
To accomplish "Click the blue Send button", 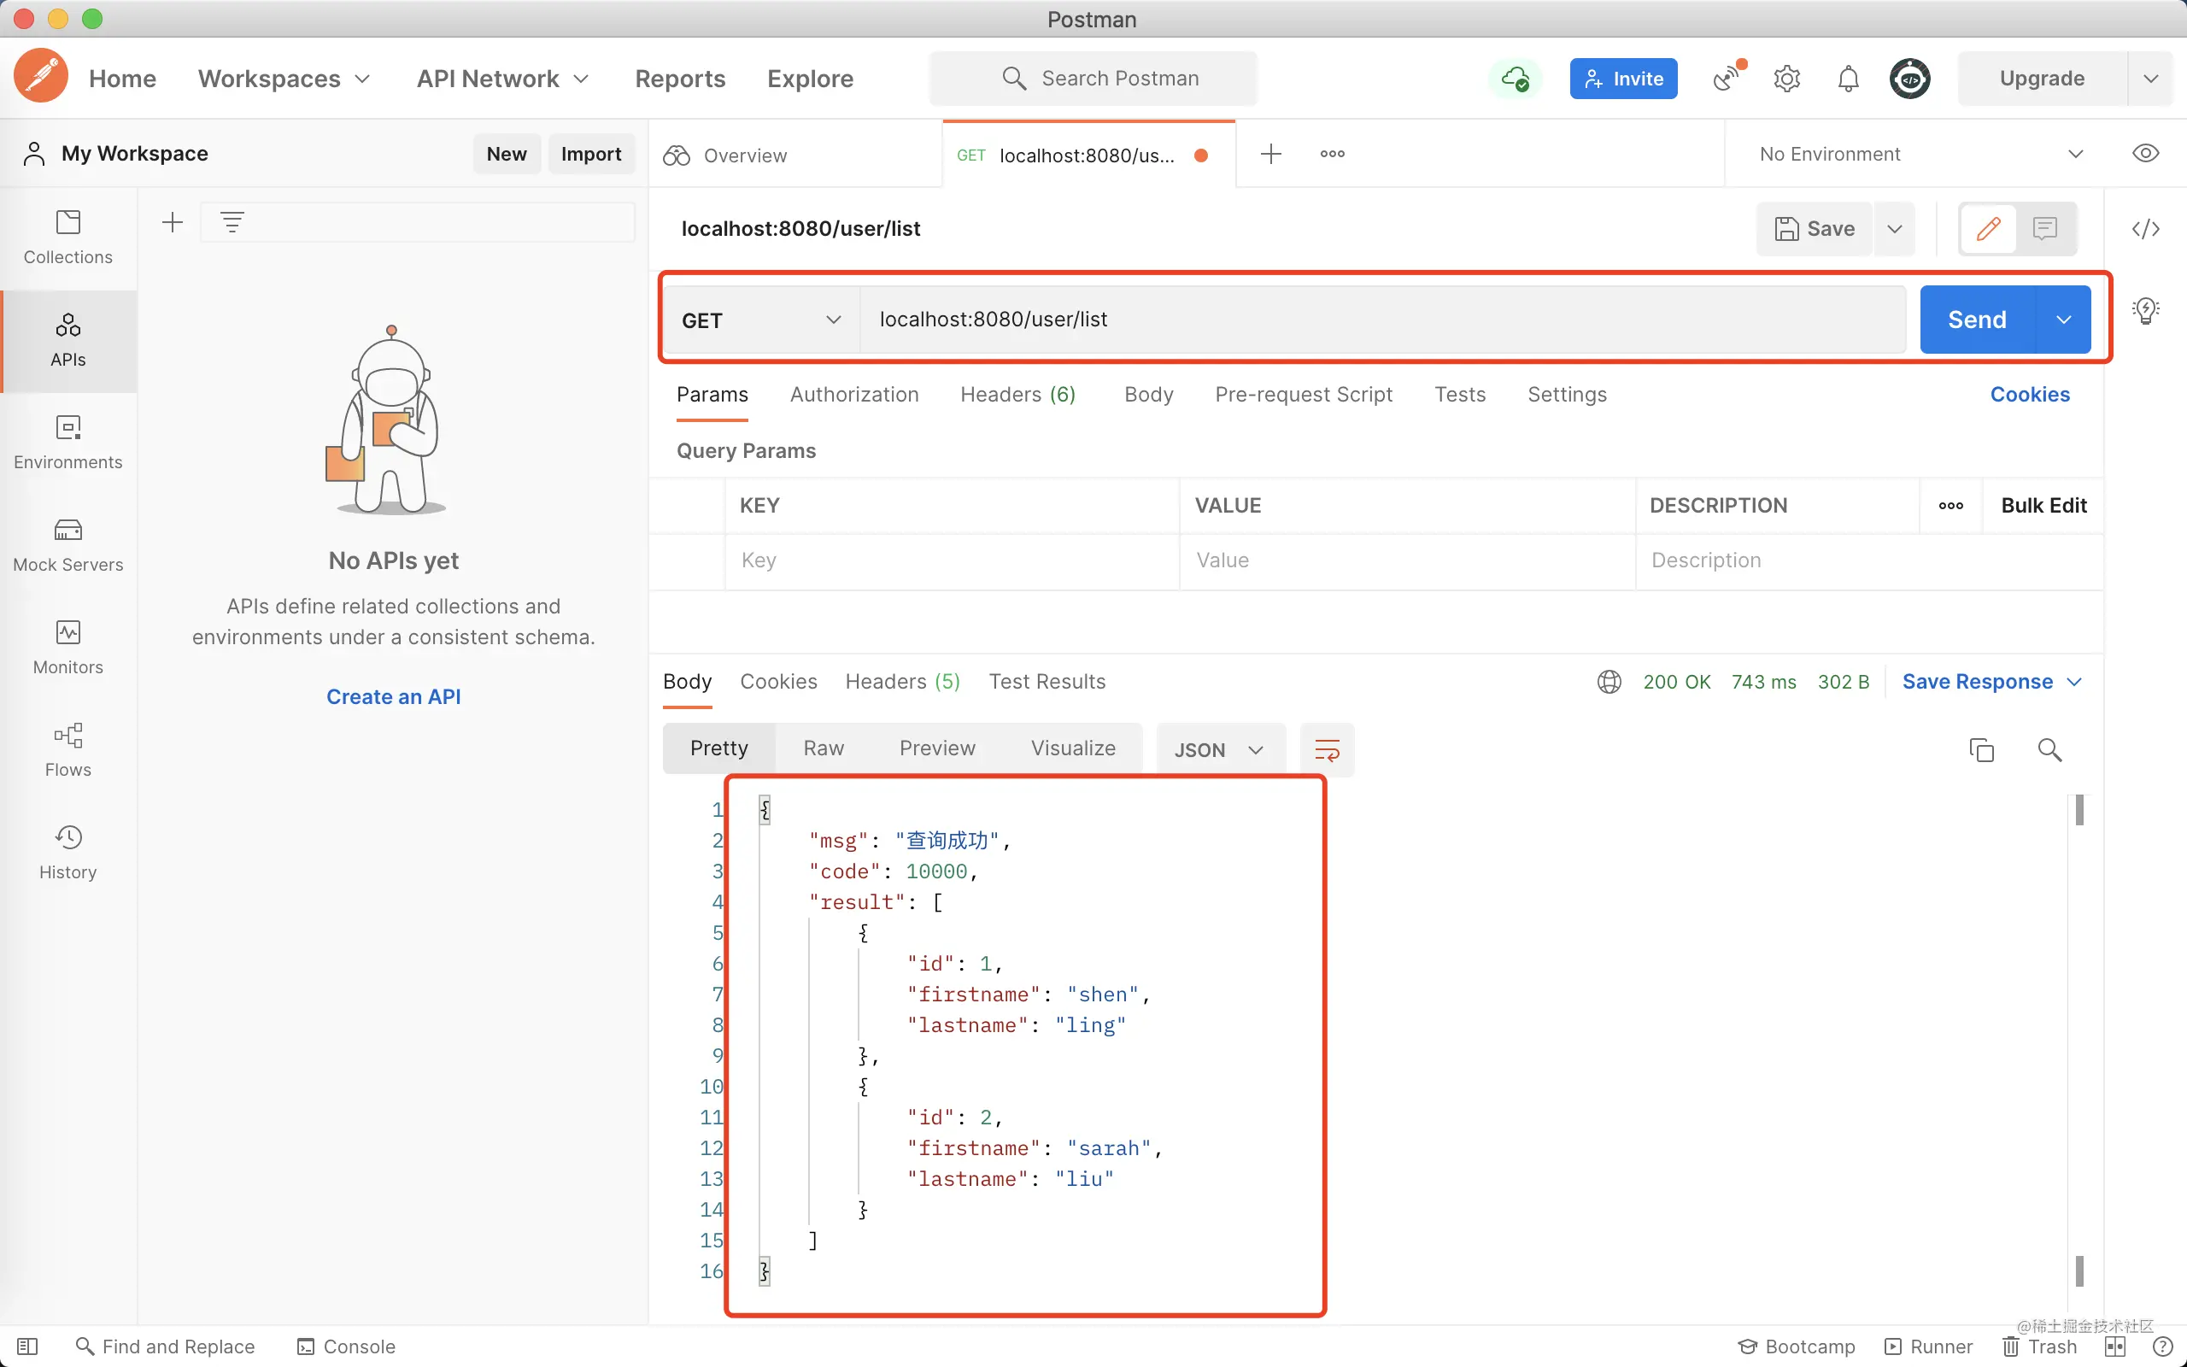I will tap(1977, 320).
